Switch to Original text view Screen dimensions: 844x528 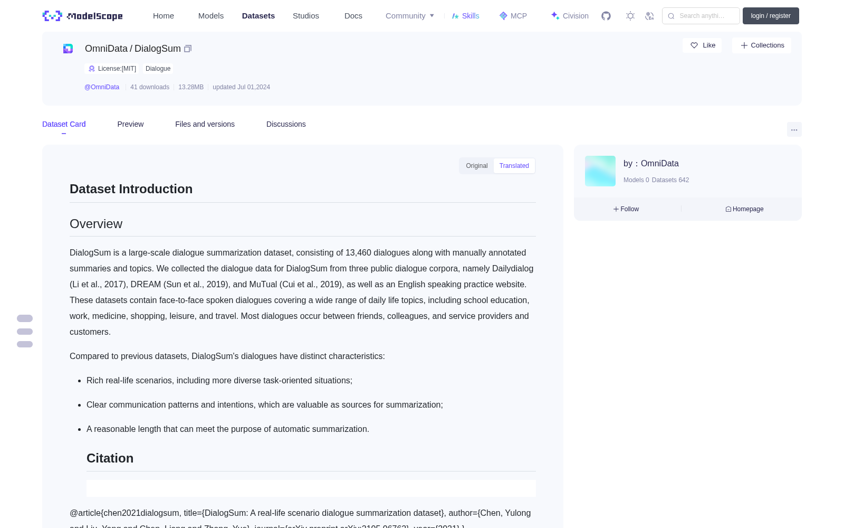477,166
